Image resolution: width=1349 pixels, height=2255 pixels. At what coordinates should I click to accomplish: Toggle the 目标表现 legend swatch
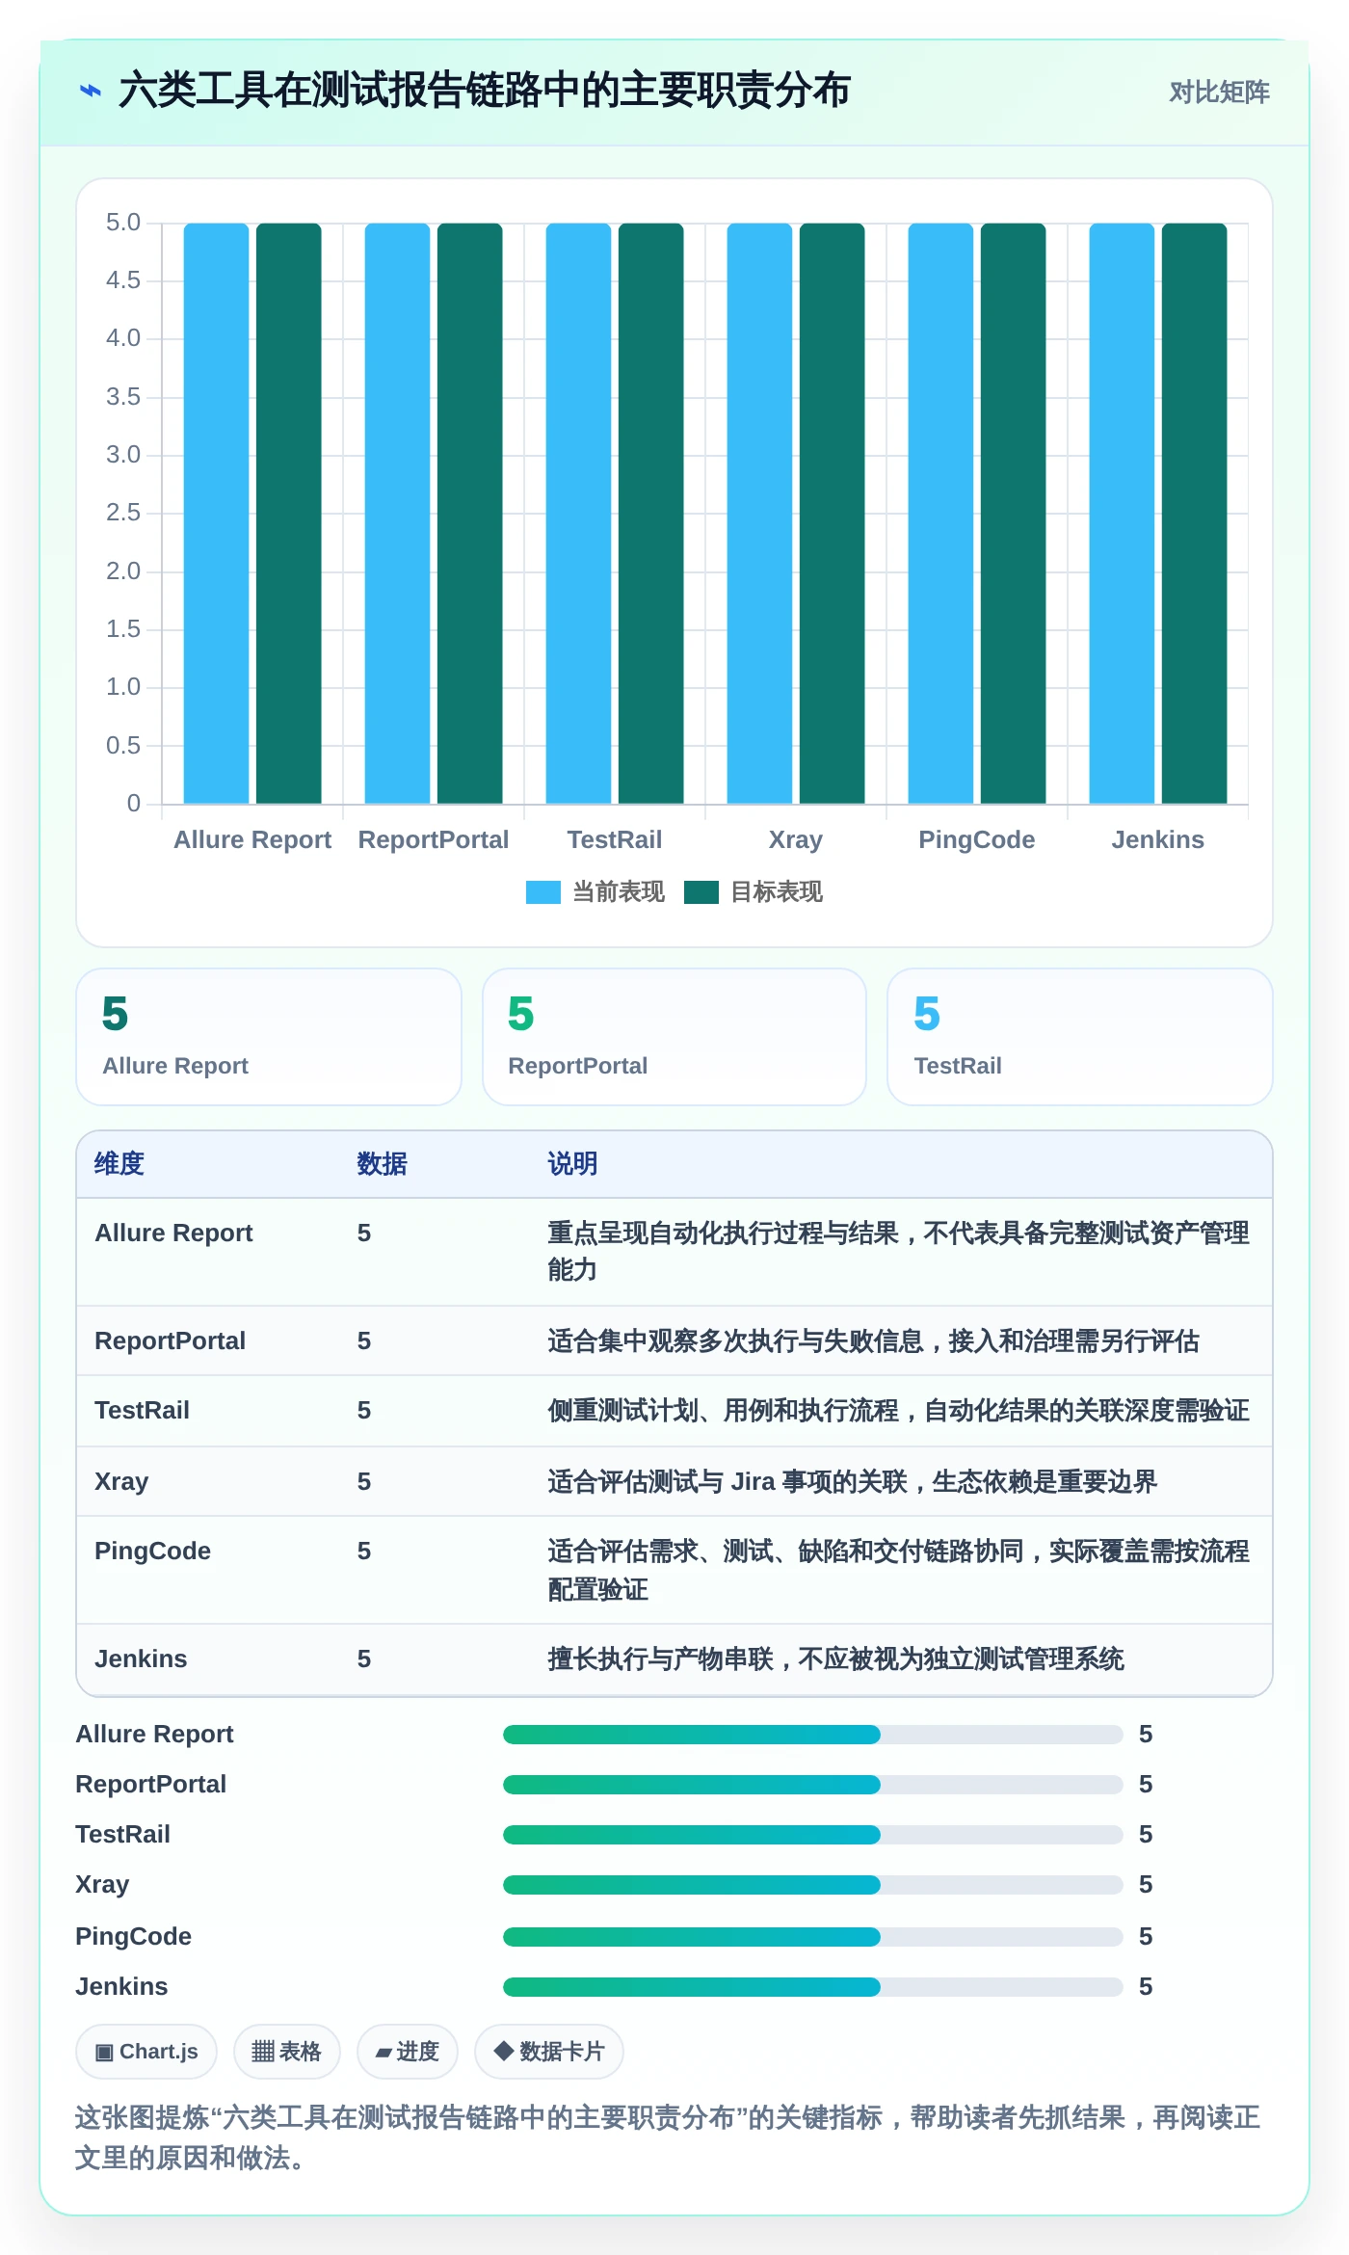tap(701, 892)
